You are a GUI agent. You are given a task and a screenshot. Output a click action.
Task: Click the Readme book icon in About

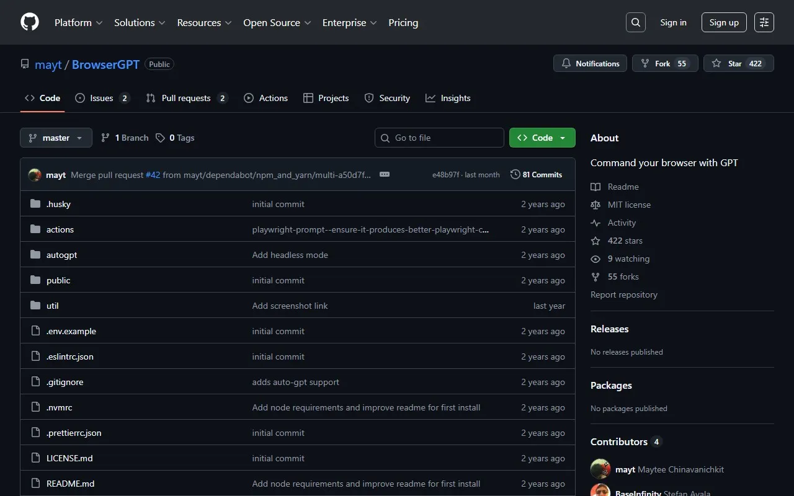[x=595, y=186]
